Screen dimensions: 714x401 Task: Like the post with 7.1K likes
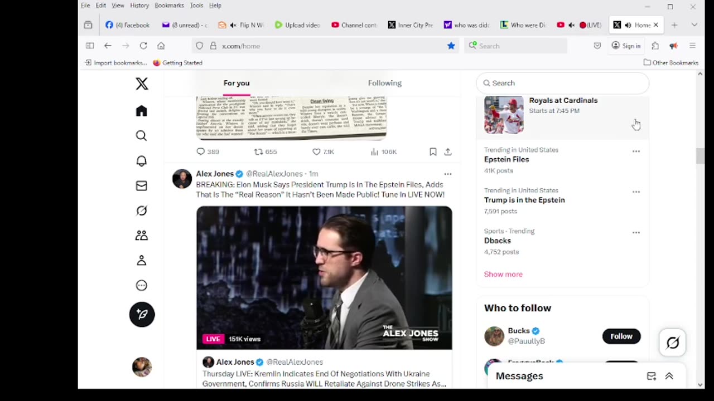point(323,151)
